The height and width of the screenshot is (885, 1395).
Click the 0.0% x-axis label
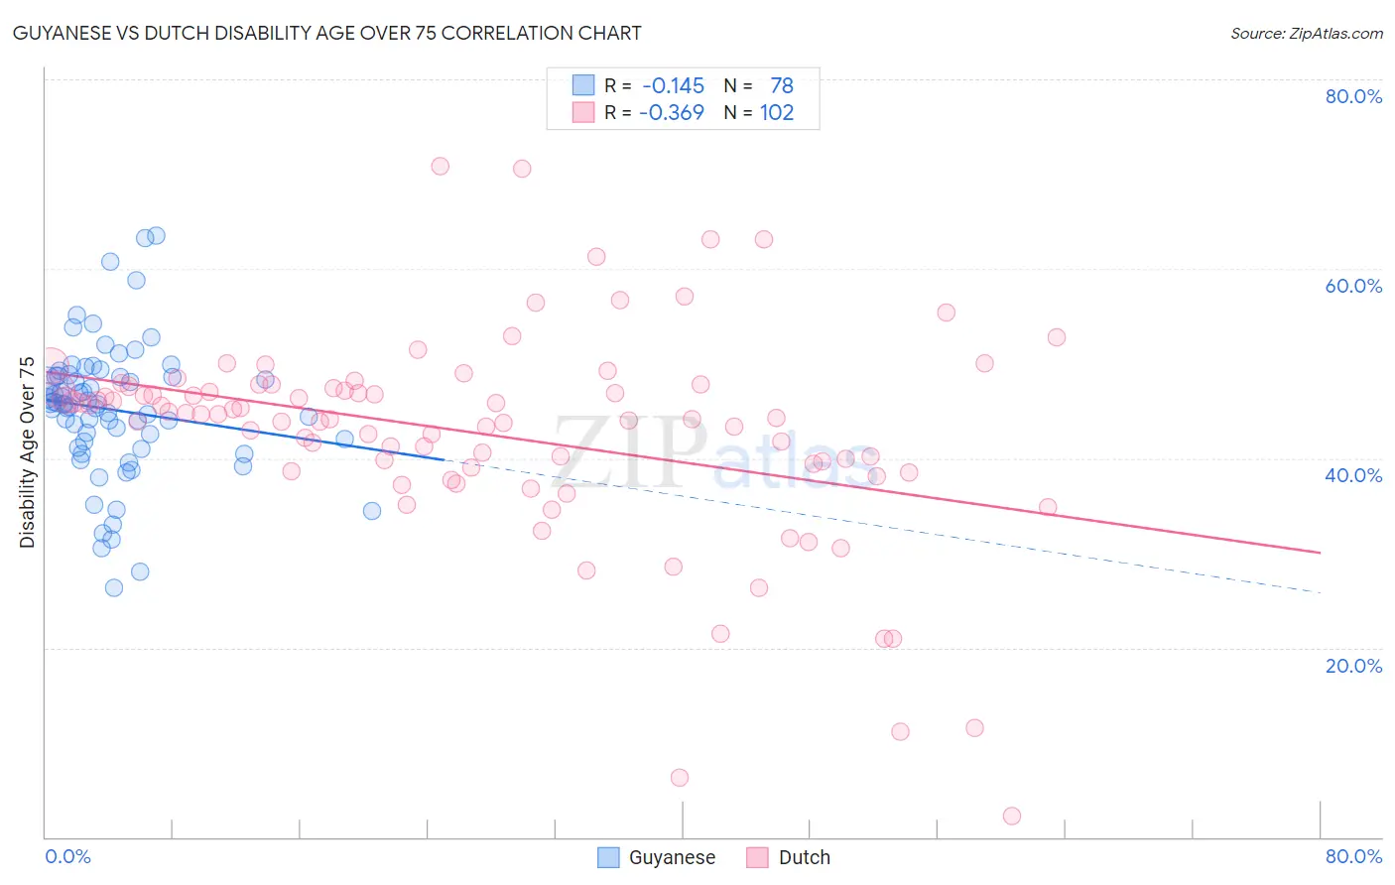pos(67,856)
